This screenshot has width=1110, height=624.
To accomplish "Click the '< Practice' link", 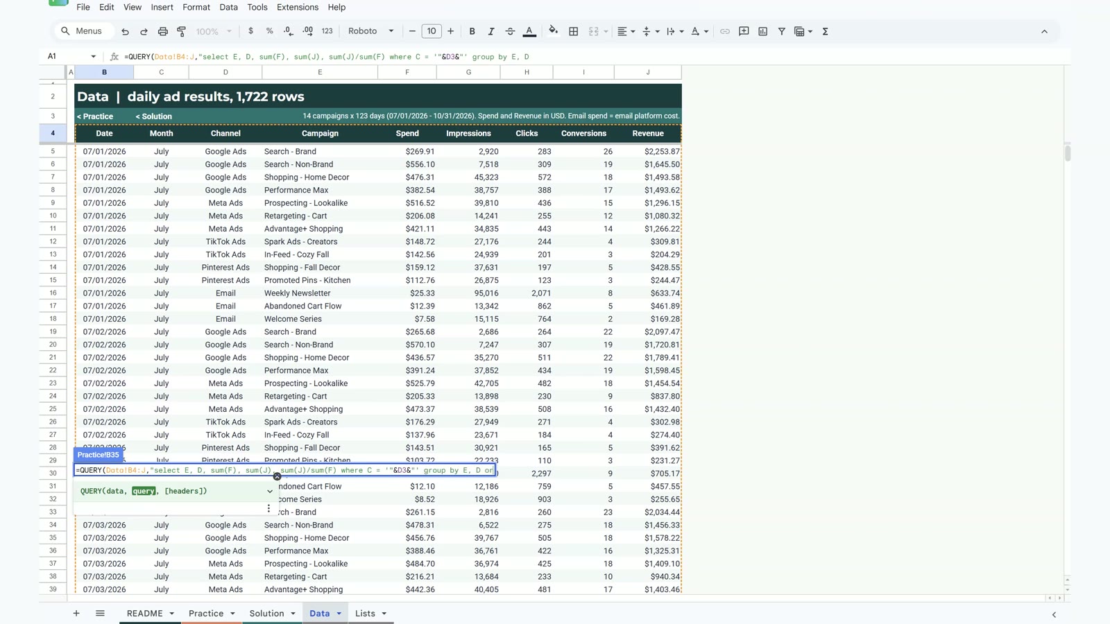I will (x=95, y=116).
